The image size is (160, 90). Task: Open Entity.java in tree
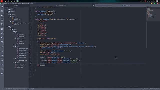coord(21,35)
